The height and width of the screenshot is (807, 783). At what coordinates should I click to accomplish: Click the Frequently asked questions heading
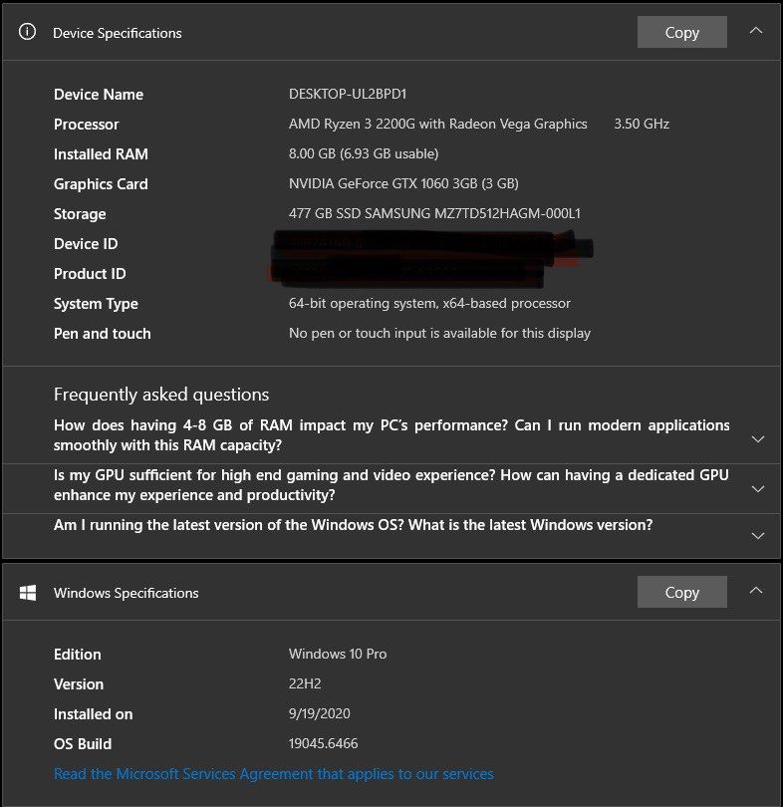pyautogui.click(x=161, y=395)
